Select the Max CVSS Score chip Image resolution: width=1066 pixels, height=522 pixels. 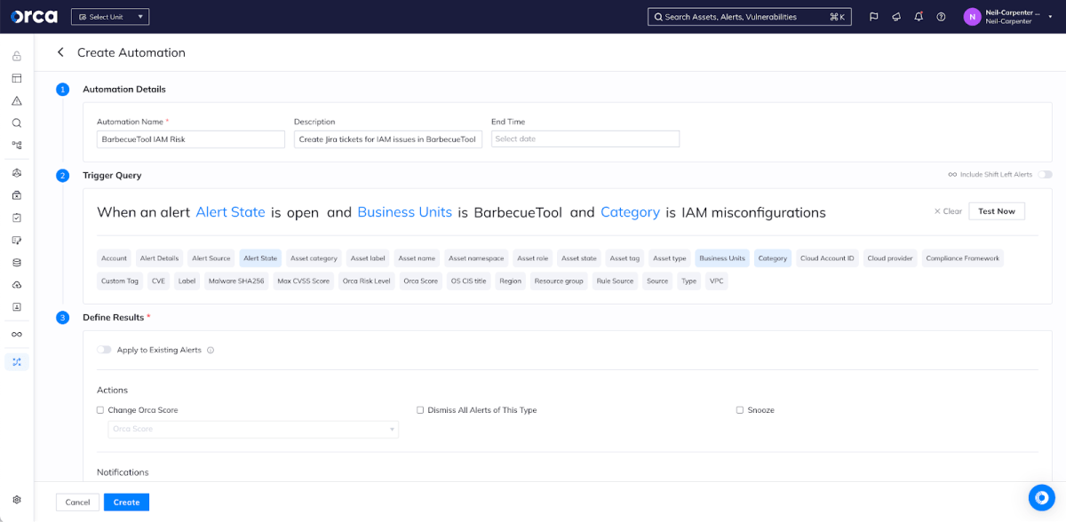point(303,281)
